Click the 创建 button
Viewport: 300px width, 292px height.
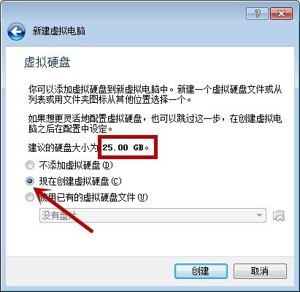[201, 271]
